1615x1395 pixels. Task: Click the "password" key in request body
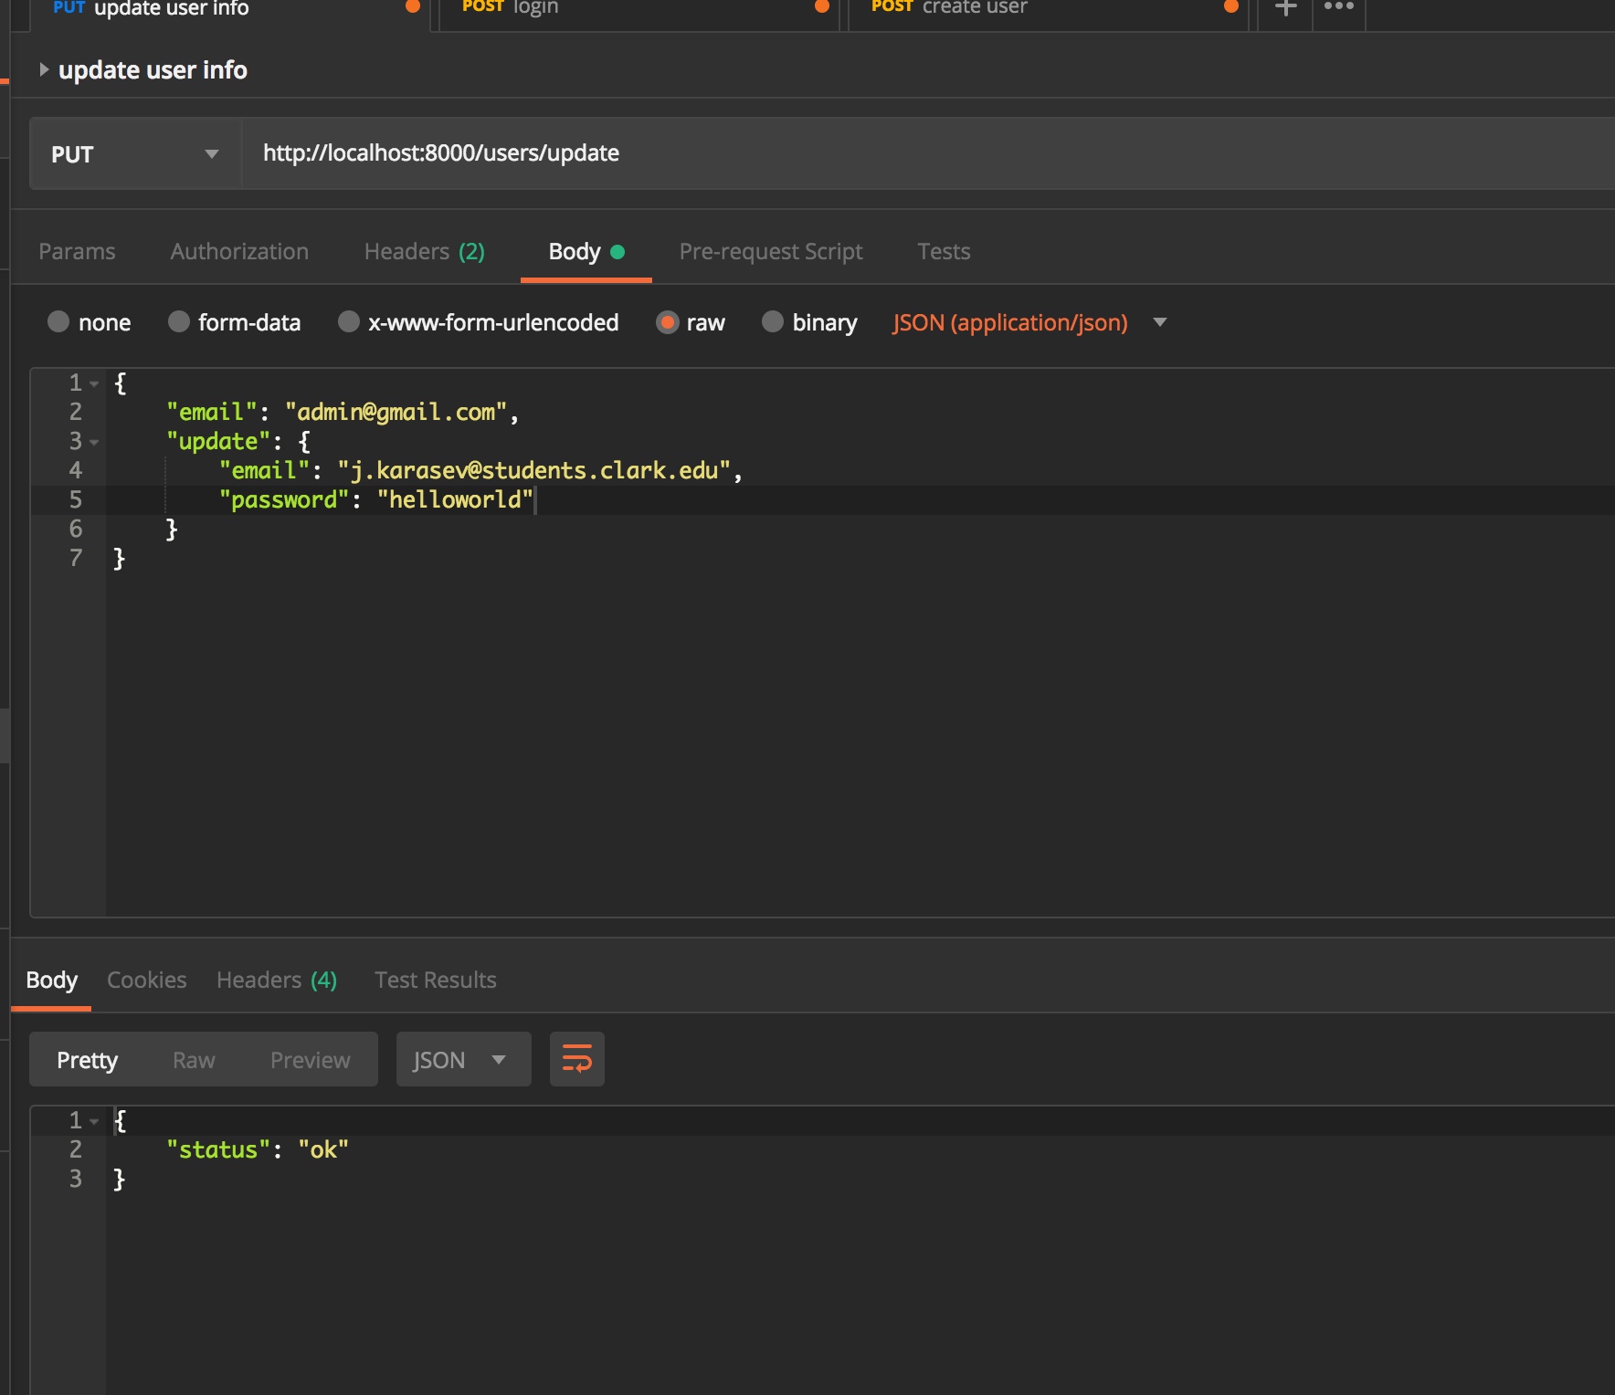(284, 500)
